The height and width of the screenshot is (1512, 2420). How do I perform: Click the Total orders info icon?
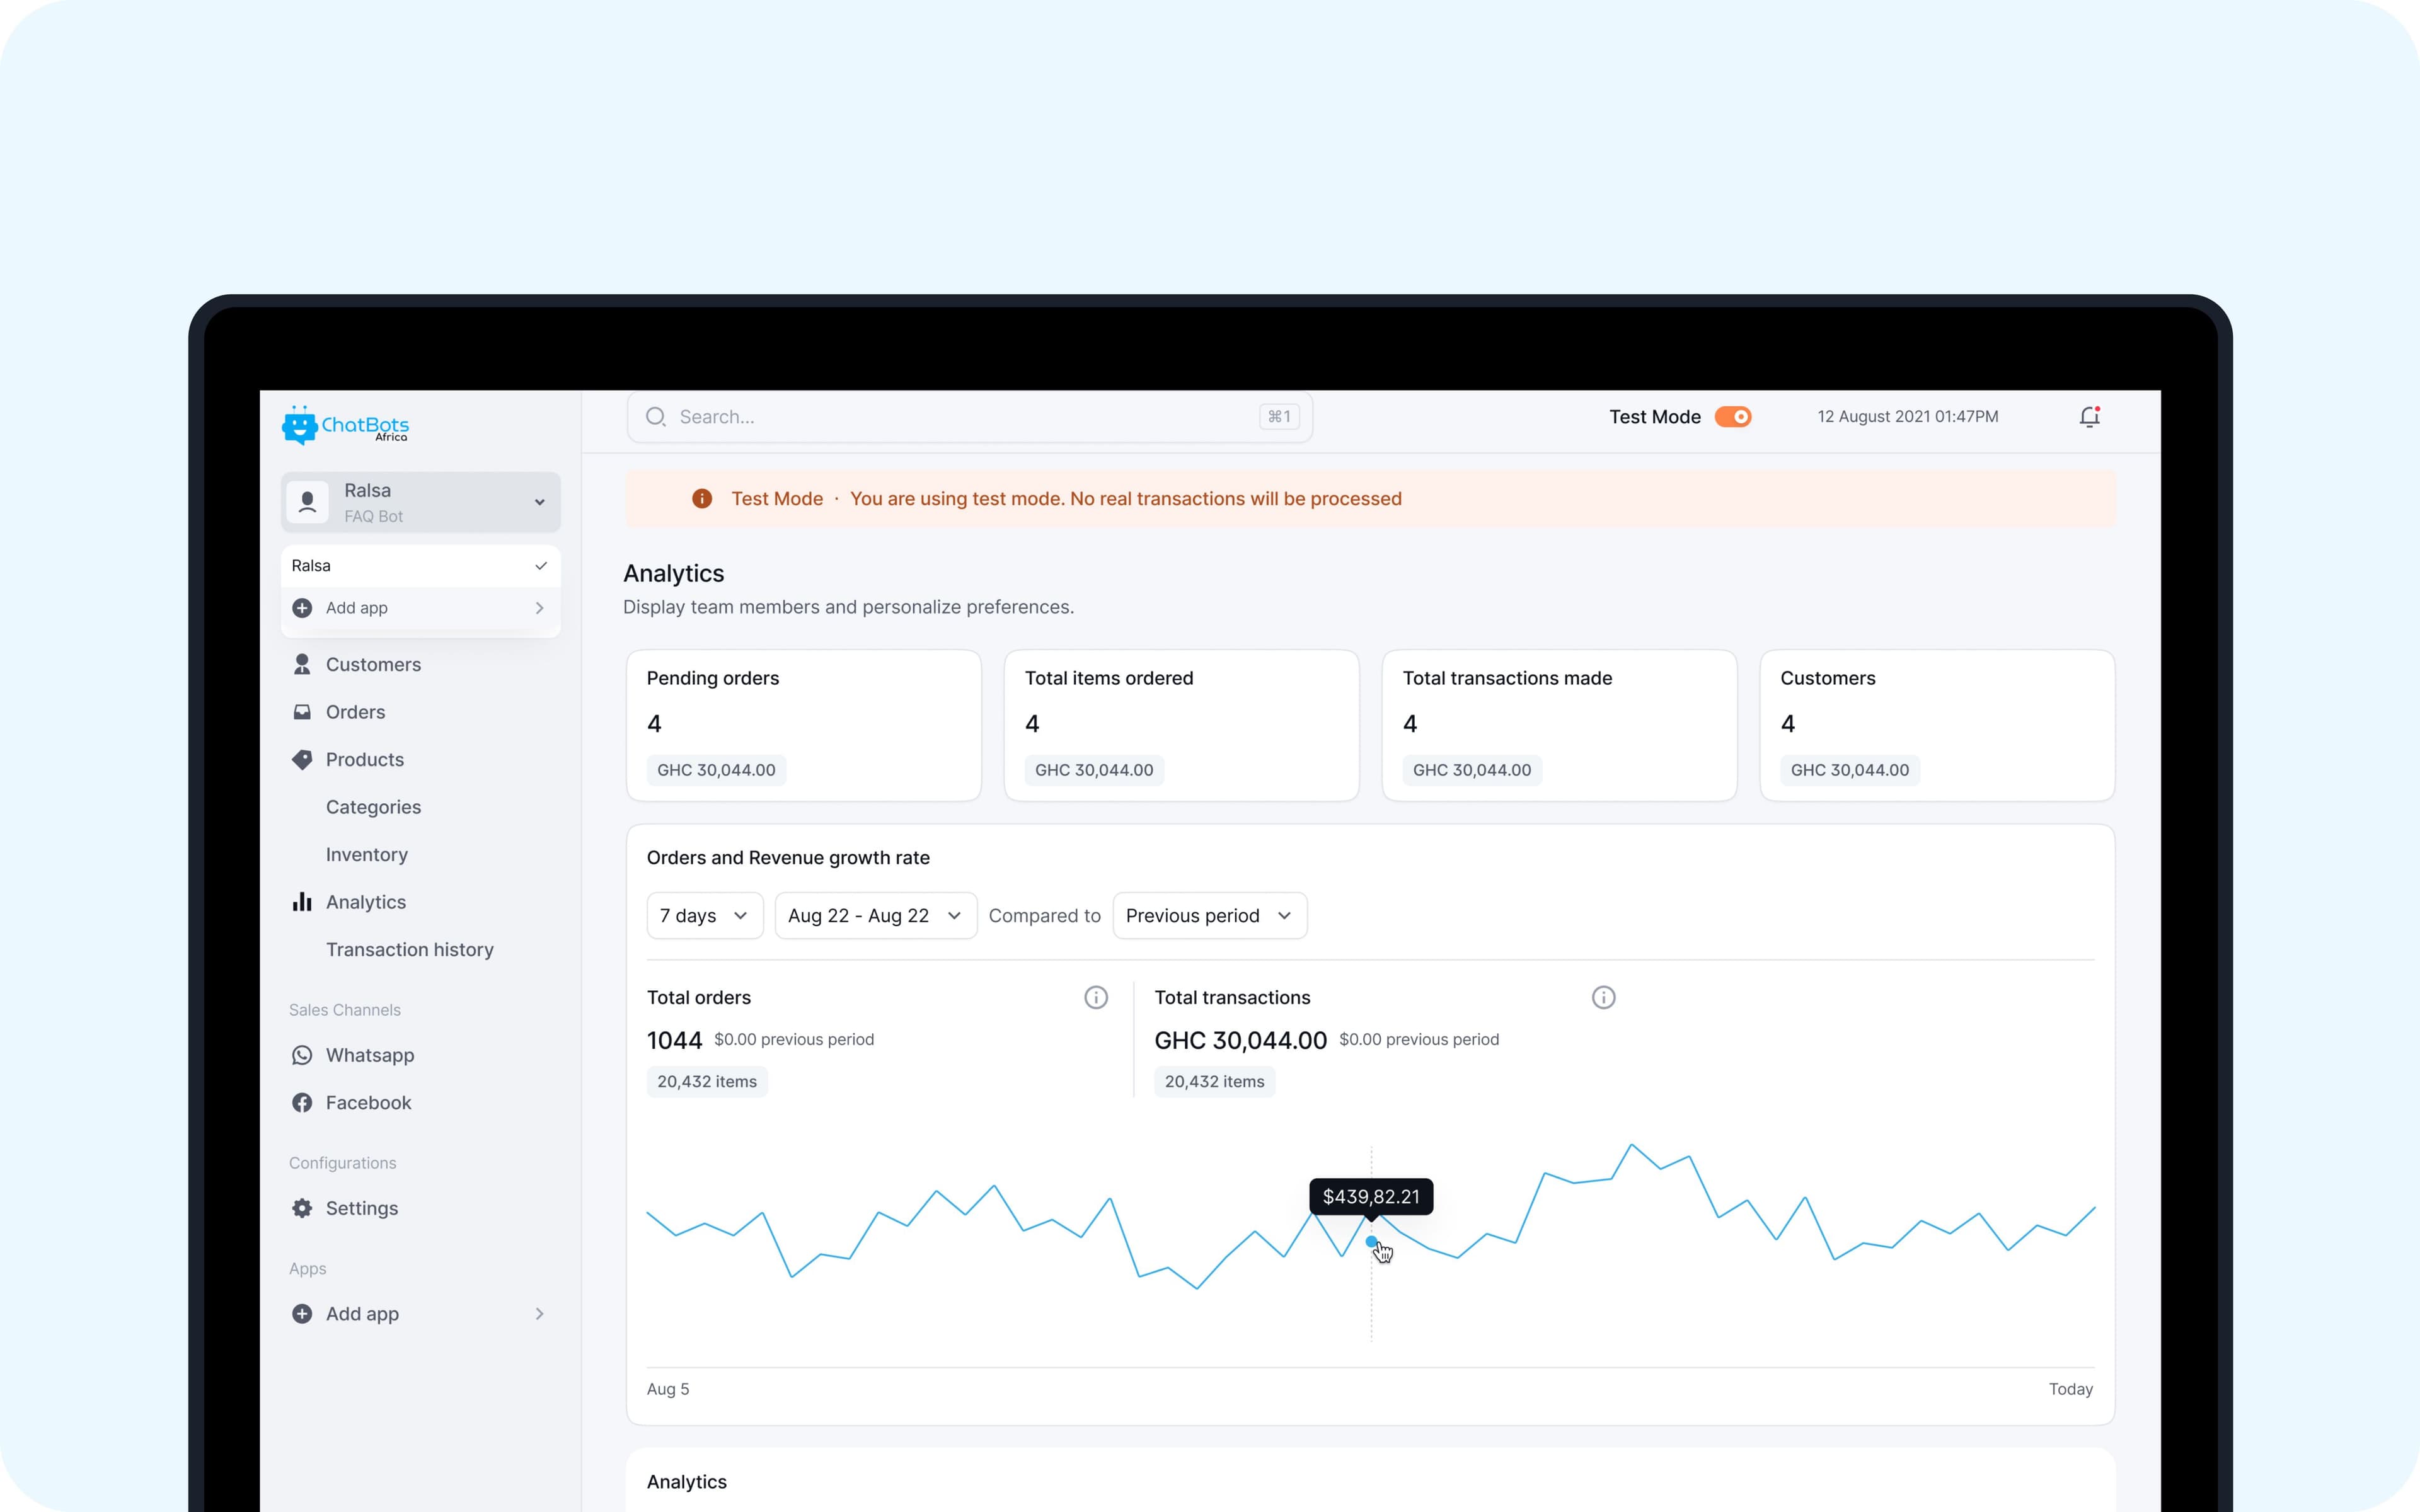point(1096,997)
